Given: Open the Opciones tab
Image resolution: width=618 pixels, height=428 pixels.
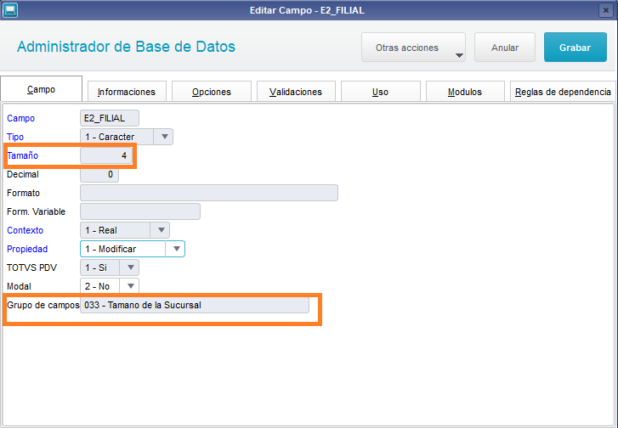Looking at the screenshot, I should [212, 92].
